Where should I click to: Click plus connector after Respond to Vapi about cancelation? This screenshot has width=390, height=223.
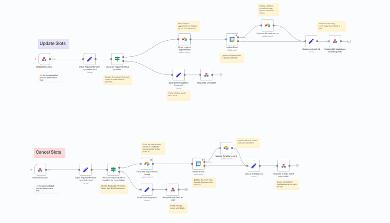tap(297, 166)
